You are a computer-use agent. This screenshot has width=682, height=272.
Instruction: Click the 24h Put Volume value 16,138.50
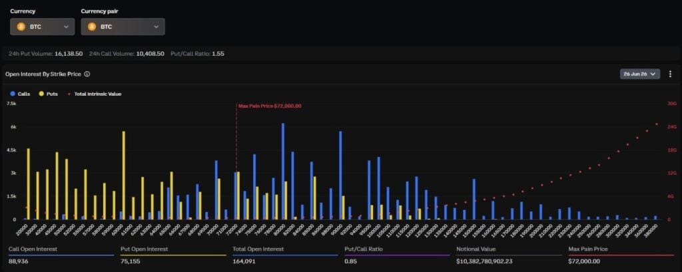click(69, 54)
